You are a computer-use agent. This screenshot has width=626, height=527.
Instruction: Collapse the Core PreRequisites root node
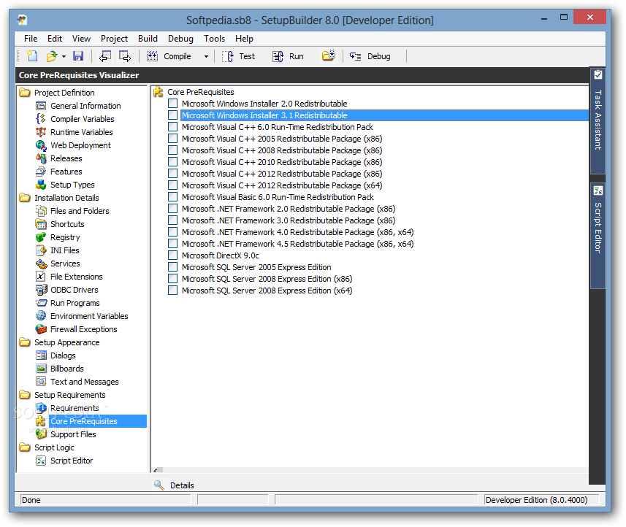pos(159,92)
